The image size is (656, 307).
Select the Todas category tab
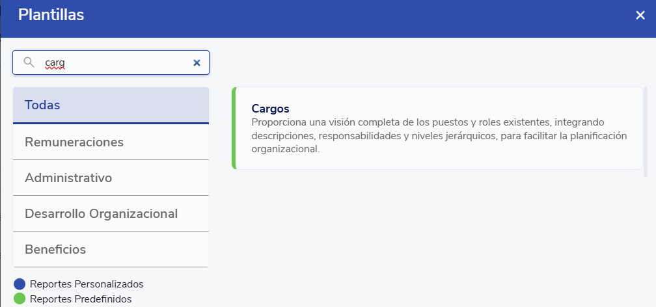point(111,105)
